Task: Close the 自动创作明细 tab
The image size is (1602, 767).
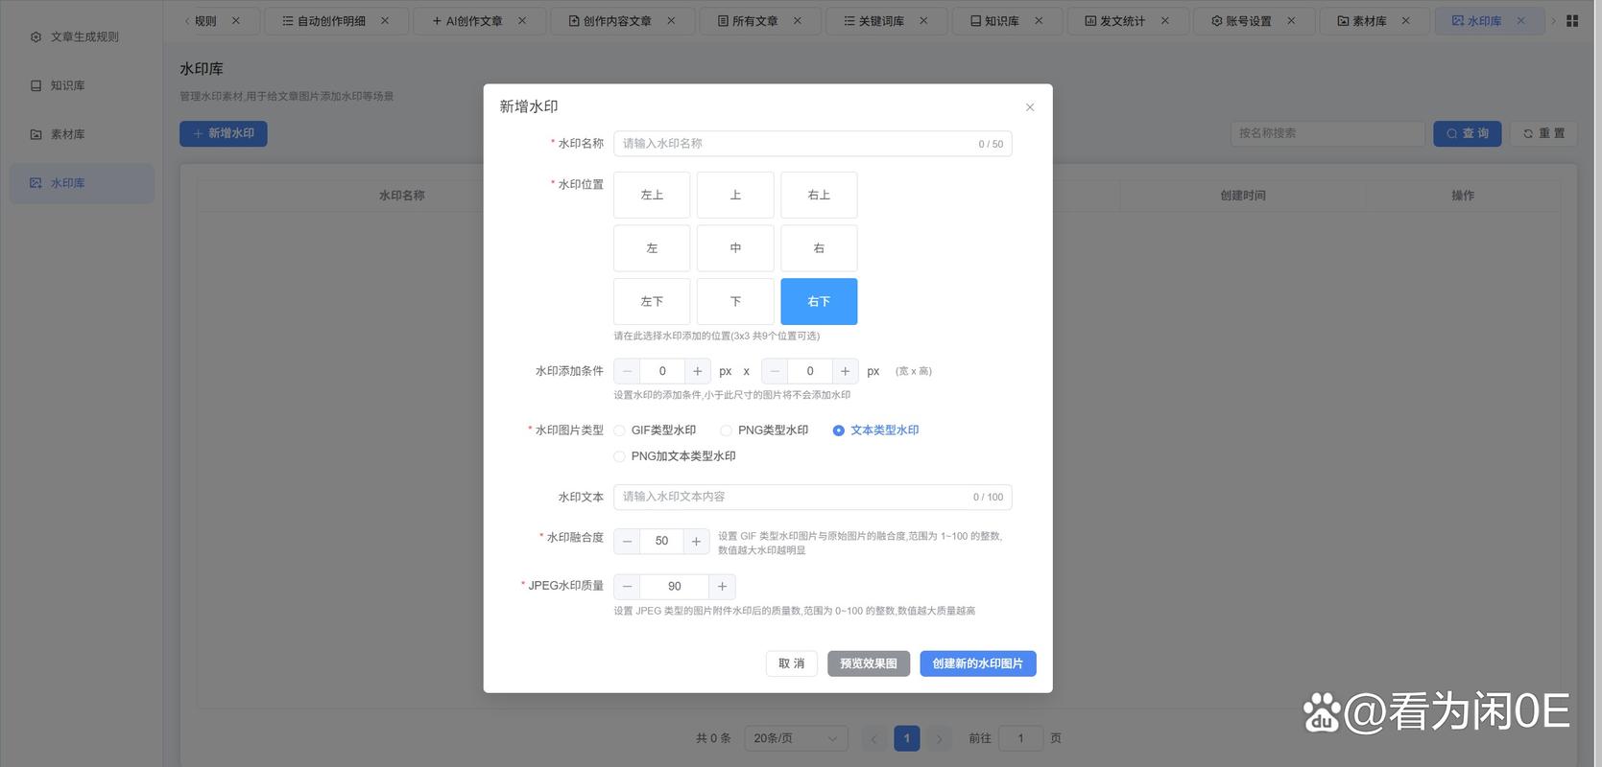Action: click(x=385, y=21)
